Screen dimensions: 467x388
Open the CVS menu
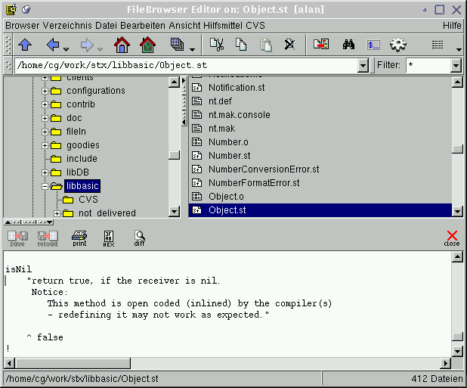[255, 26]
